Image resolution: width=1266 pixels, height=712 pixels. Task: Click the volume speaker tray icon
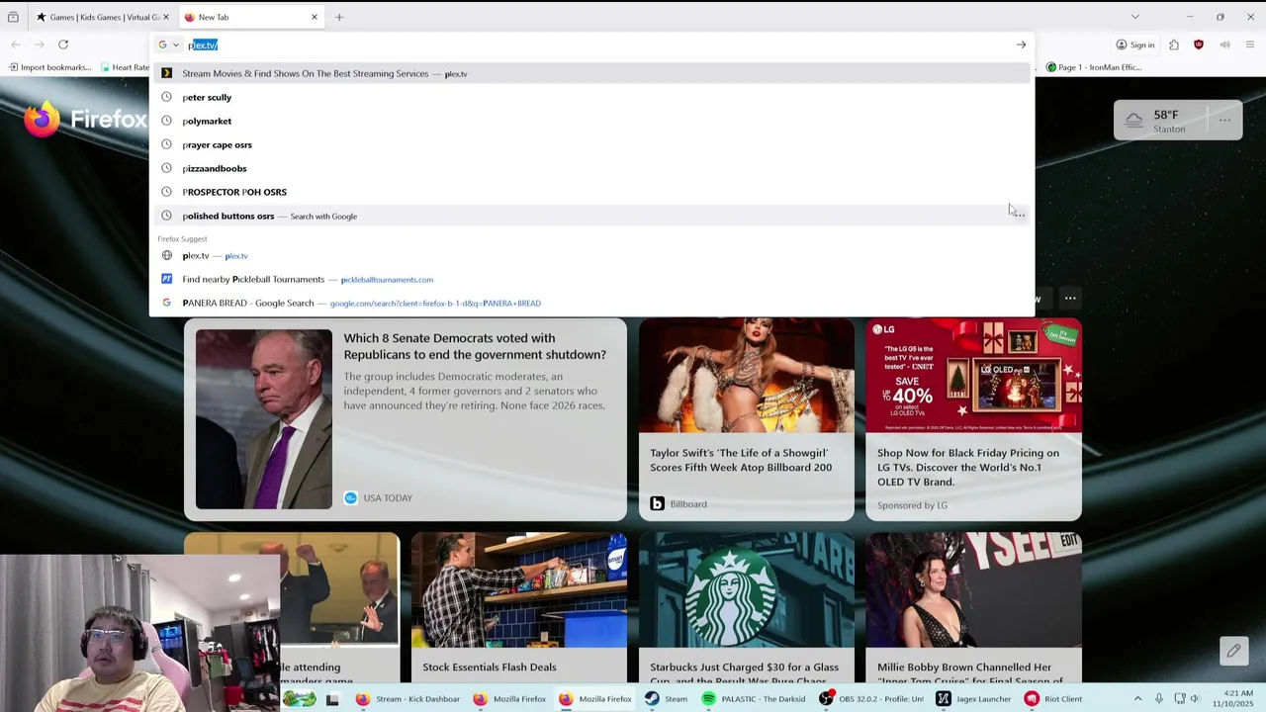(x=1195, y=699)
